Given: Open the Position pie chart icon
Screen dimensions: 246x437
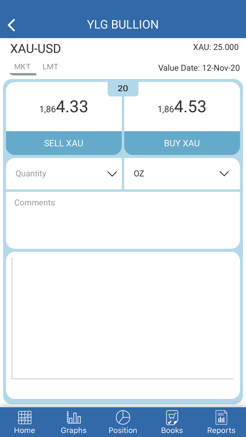Looking at the screenshot, I should pos(123,418).
